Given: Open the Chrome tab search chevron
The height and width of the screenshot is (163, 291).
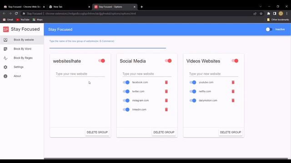Looking at the screenshot, I should click(x=261, y=6).
